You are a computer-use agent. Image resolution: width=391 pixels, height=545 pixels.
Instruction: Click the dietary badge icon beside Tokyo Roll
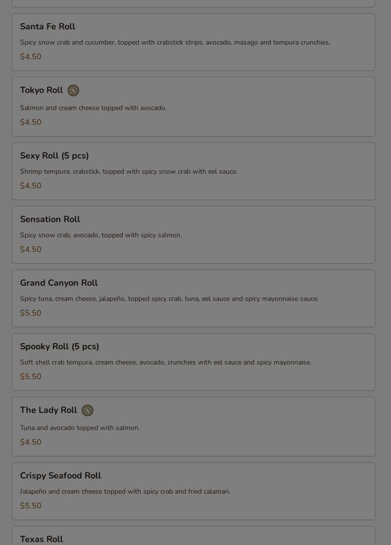click(73, 91)
